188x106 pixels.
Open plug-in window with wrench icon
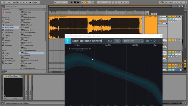click(9, 76)
